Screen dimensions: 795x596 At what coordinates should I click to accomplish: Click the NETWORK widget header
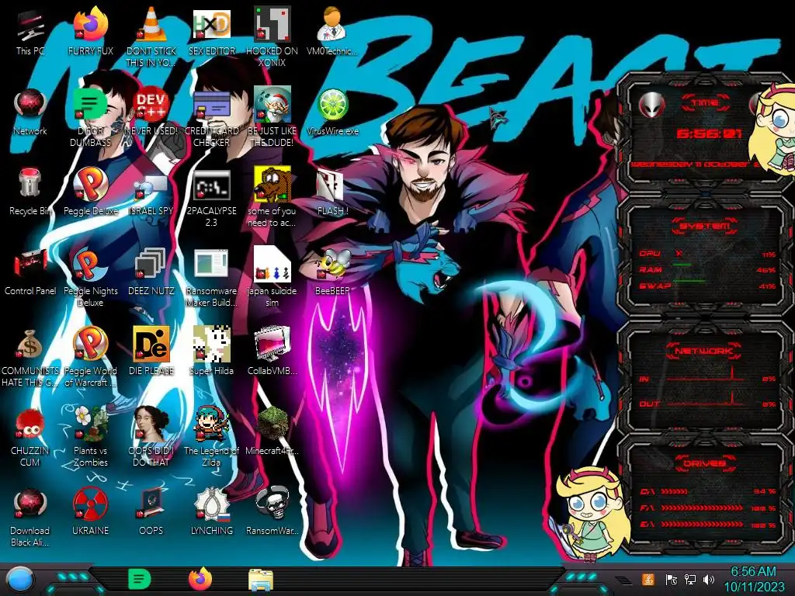click(704, 351)
